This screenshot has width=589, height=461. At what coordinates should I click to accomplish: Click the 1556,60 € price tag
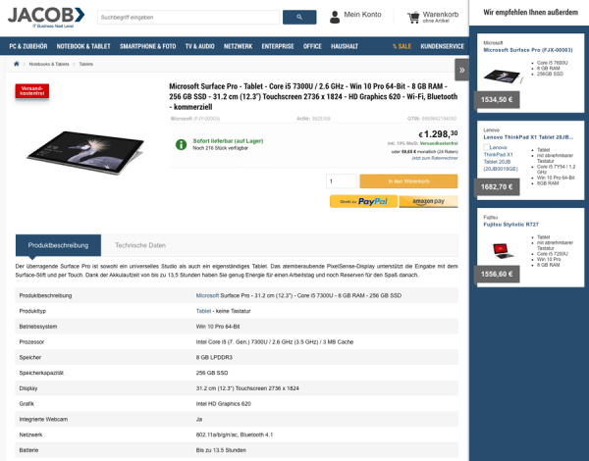pyautogui.click(x=497, y=274)
